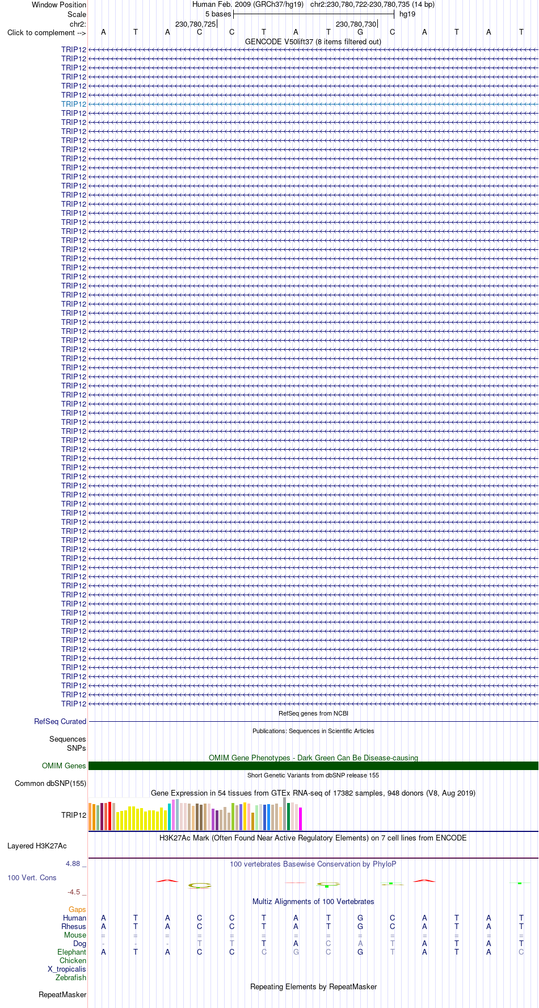
Task: Open the H3K27Ac Mark track title
Action: click(313, 838)
